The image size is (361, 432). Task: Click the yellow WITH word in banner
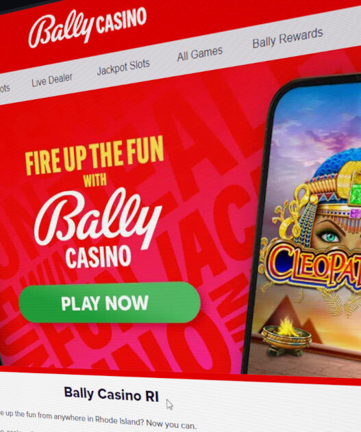(x=95, y=180)
